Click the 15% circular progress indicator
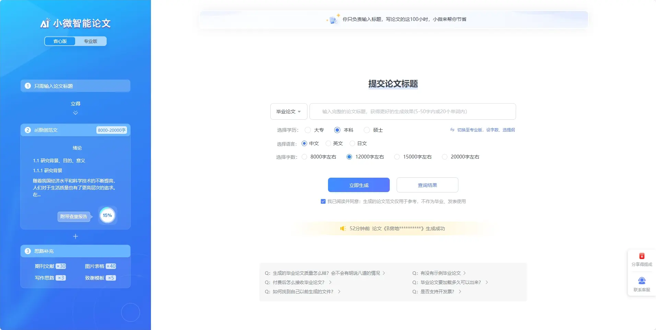The height and width of the screenshot is (330, 656). pos(107,215)
